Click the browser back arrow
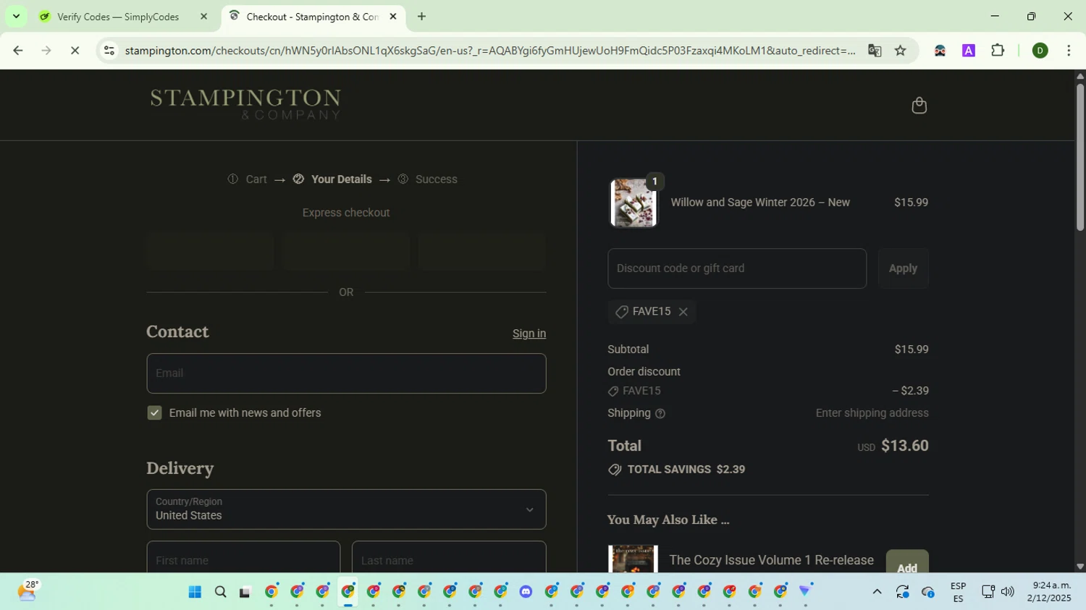The image size is (1086, 610). [18, 51]
